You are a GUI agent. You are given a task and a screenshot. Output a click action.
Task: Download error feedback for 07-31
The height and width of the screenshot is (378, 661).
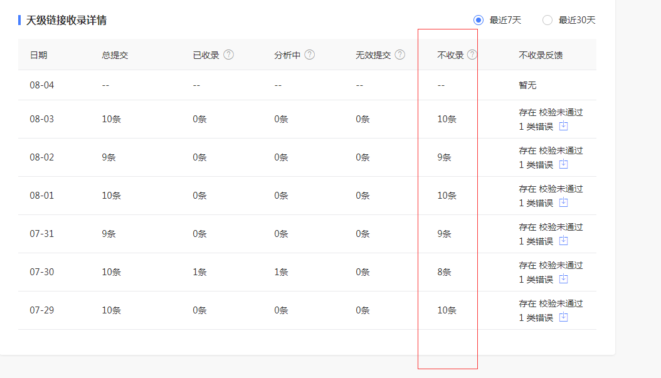click(x=563, y=241)
